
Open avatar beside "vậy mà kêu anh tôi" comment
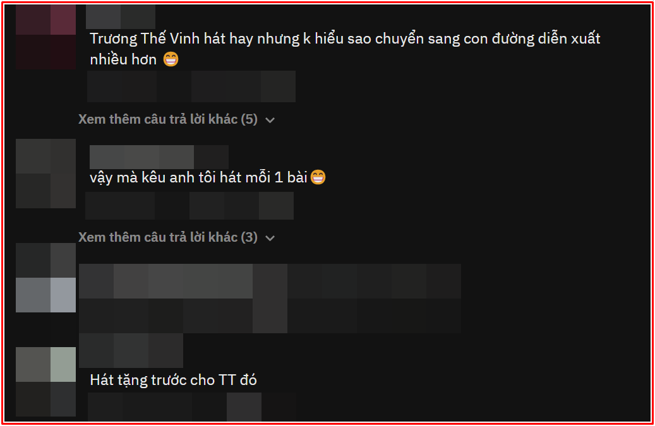tap(45, 174)
